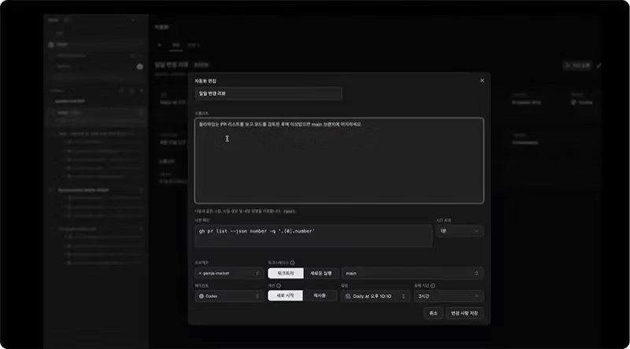Select the 새로운 실행 workspace option
Screen dimensions: 630x349
321,274
